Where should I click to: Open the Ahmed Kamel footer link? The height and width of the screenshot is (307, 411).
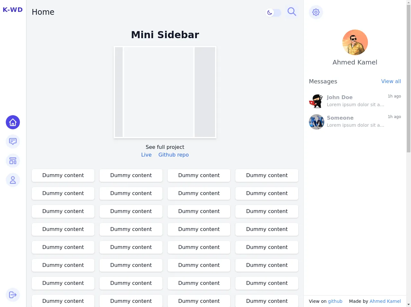pyautogui.click(x=385, y=301)
